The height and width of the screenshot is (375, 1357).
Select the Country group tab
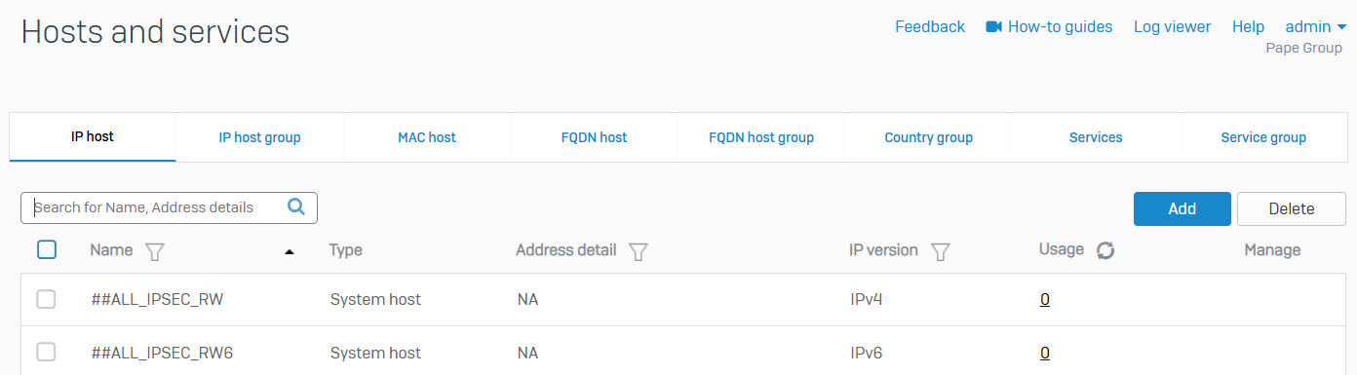929,137
